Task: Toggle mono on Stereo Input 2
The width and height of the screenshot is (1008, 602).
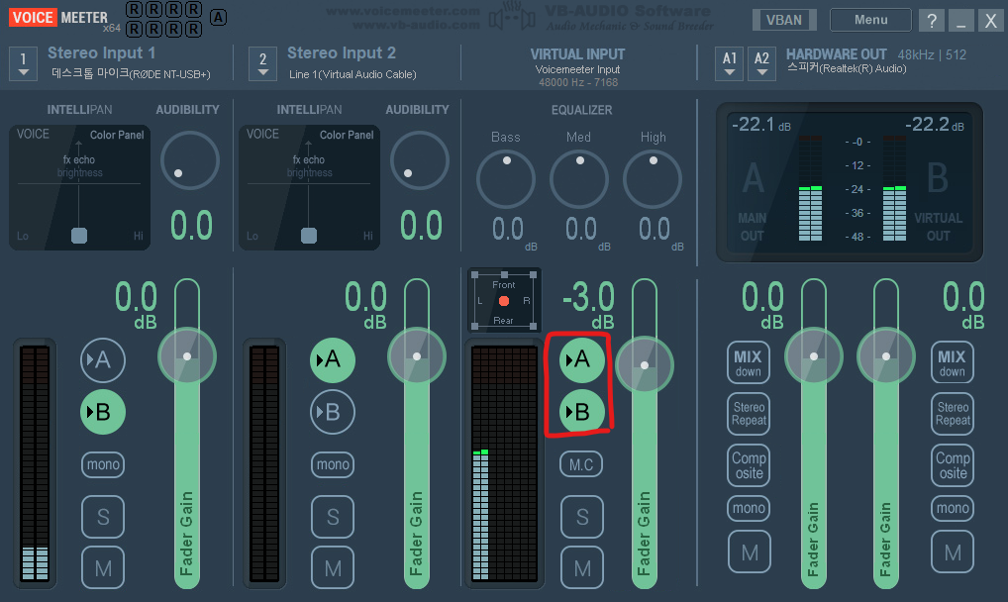Action: (333, 464)
